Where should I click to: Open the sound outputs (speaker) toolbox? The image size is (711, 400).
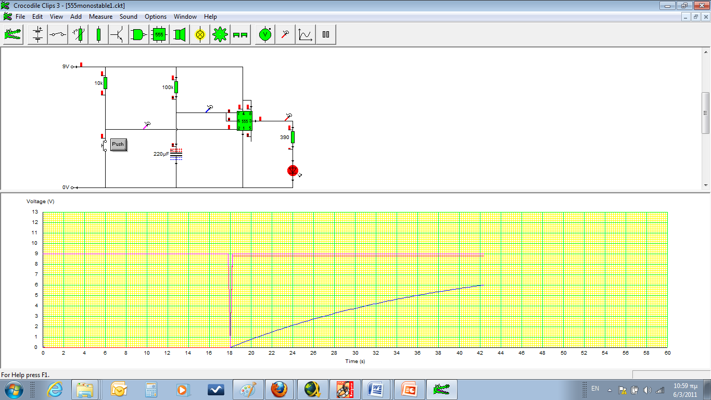pos(180,35)
